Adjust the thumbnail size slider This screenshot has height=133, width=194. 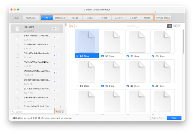pos(137,26)
